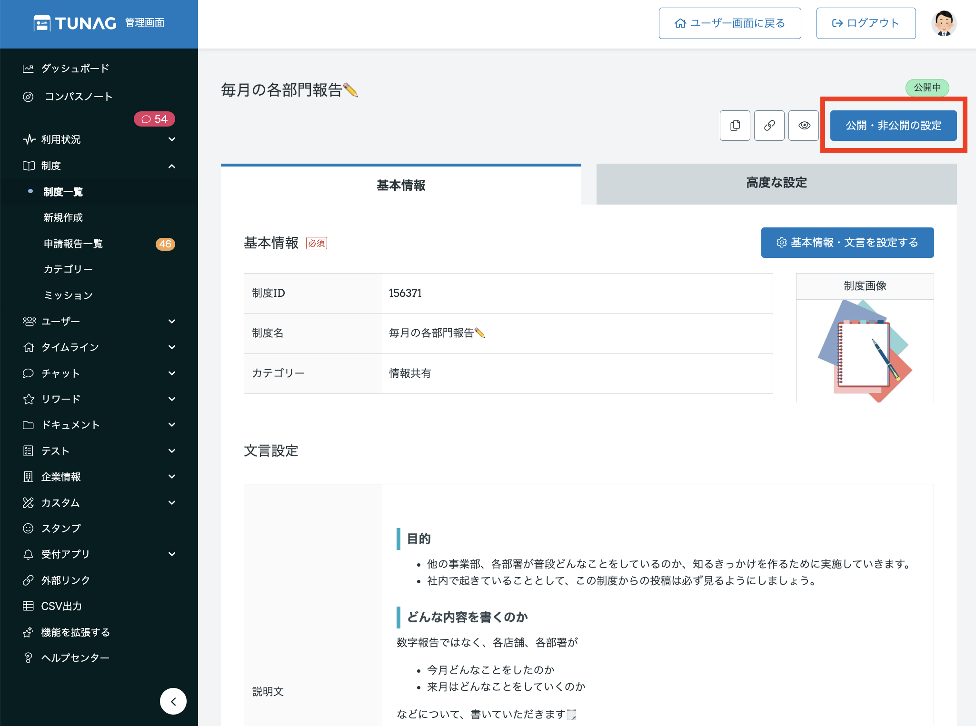Click the TUNAG logo
The height and width of the screenshot is (726, 976).
(76, 23)
